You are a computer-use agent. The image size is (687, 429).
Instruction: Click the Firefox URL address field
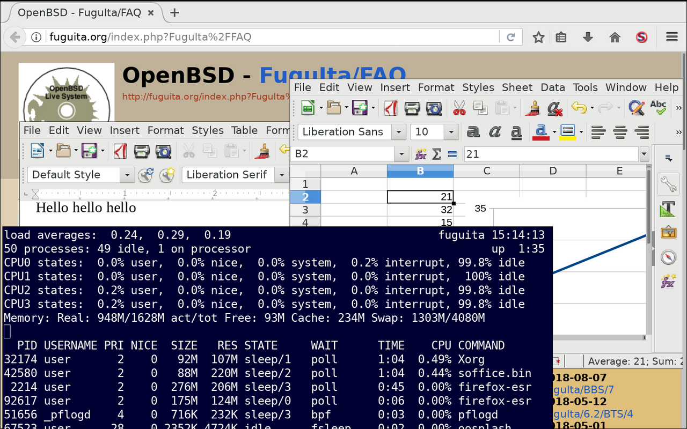pos(268,37)
